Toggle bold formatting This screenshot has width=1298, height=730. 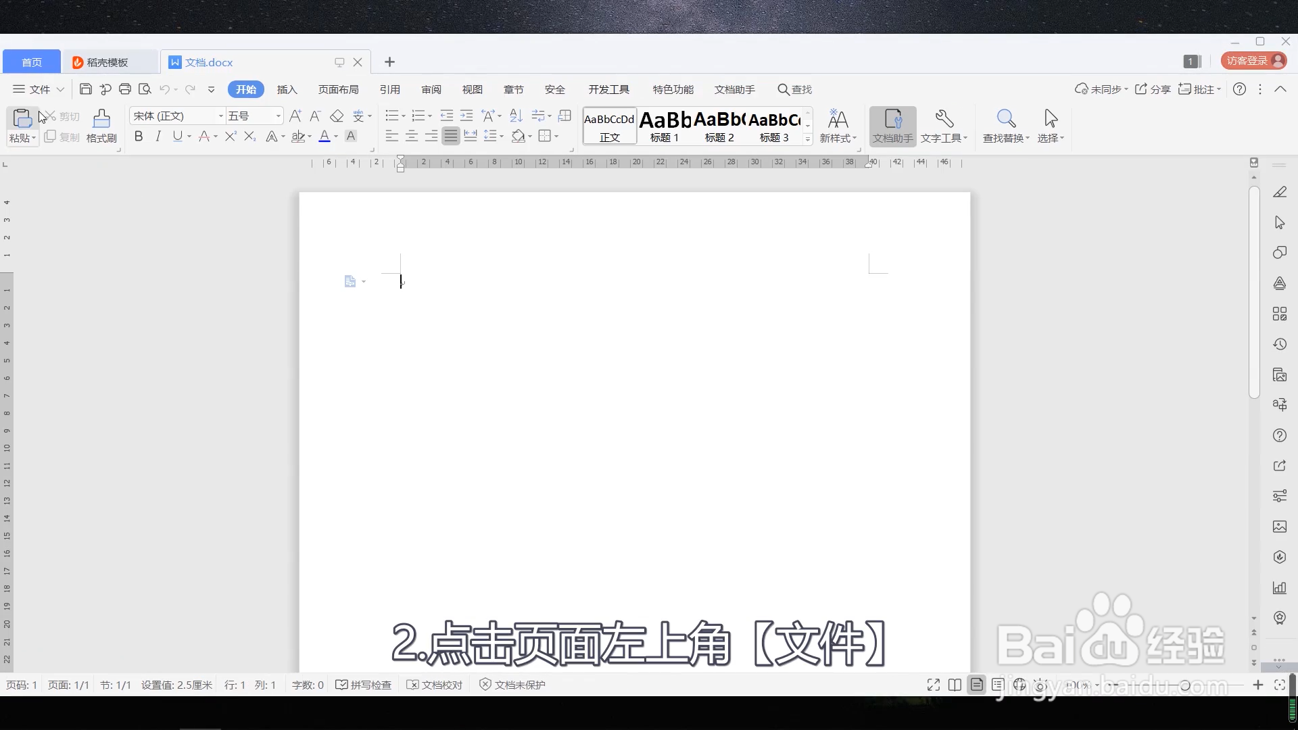point(139,137)
